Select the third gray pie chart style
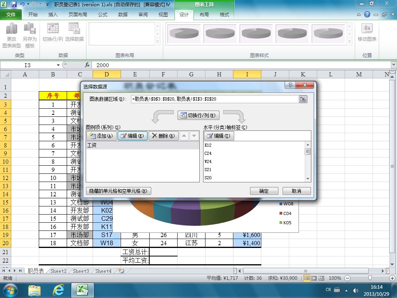Image resolution: width=397 pixels, height=298 pixels. click(256, 33)
